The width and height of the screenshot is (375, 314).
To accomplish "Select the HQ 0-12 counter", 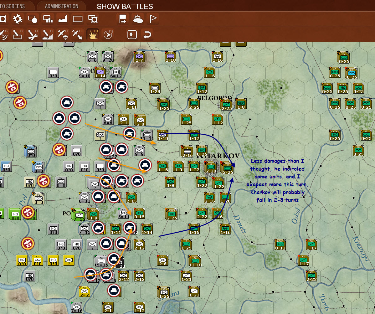I will (280, 245).
